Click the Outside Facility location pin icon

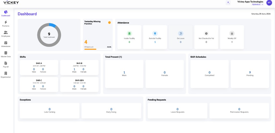tap(155, 33)
